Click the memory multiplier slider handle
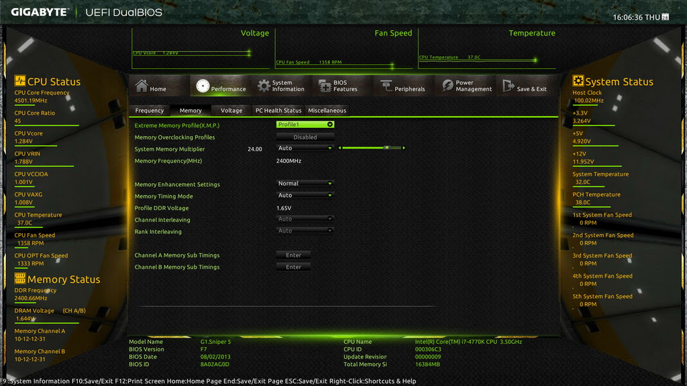687x386 pixels. tap(386, 148)
